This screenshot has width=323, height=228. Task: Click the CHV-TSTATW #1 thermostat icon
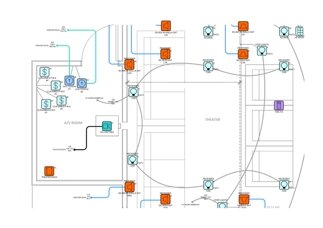pos(69,81)
